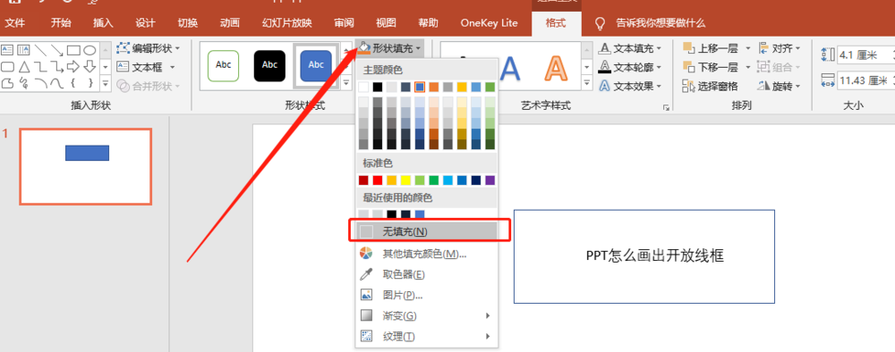Pick the green theme color swatch
The height and width of the screenshot is (352, 895).
[x=490, y=88]
